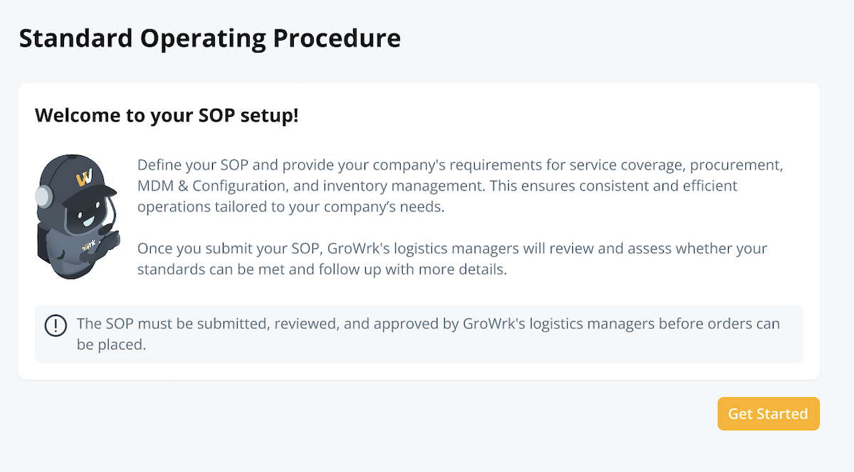The height and width of the screenshot is (472, 854).
Task: Select the Standard Operating Procedure page title
Action: 210,38
